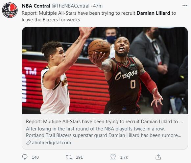Click the 1.7K likes count
Viewport: 191px width, 163px height.
tap(124, 157)
